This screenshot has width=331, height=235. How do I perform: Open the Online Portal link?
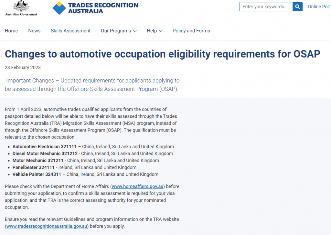[x=319, y=7]
